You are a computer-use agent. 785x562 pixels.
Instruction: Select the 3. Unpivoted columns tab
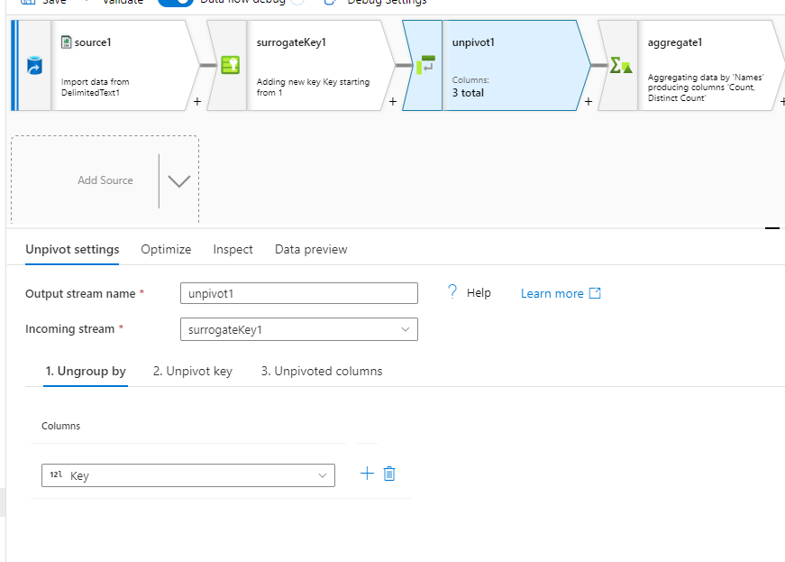click(322, 371)
